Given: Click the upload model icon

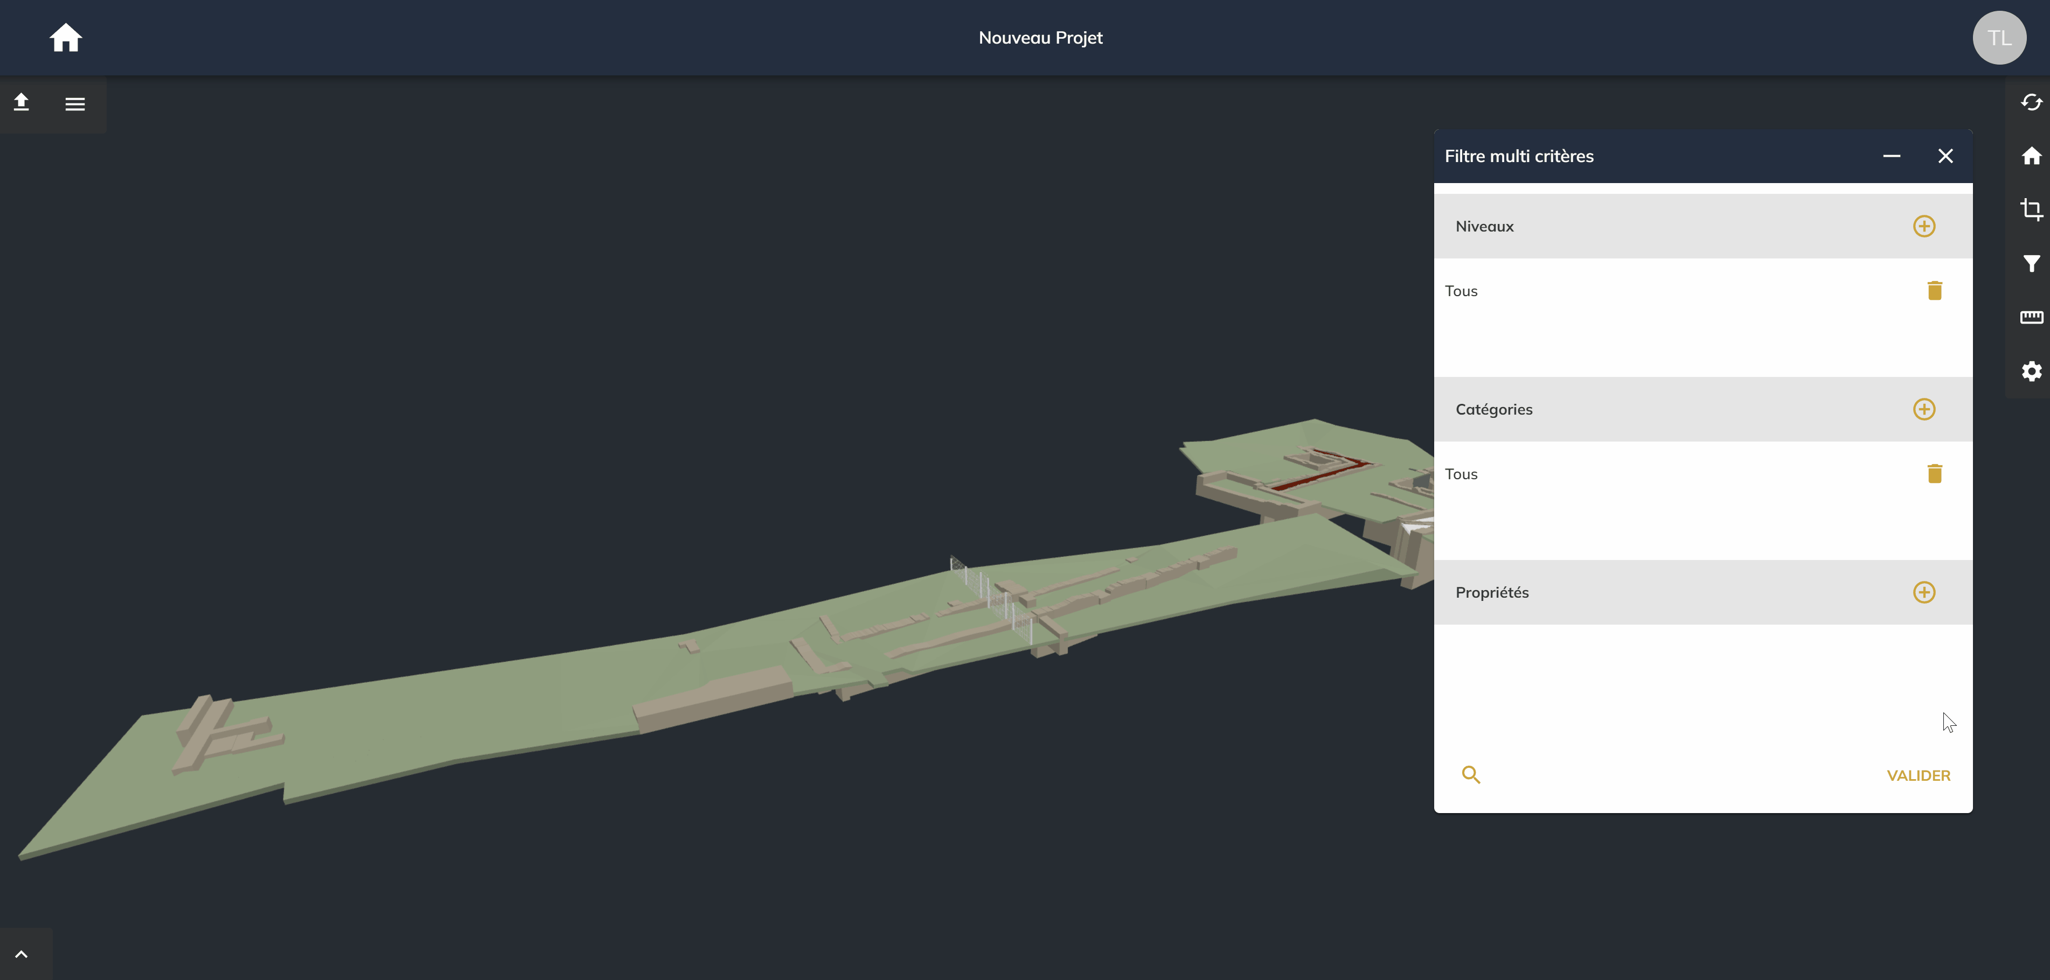Looking at the screenshot, I should 22,102.
